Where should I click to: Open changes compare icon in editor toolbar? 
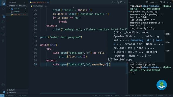click(118, 2)
